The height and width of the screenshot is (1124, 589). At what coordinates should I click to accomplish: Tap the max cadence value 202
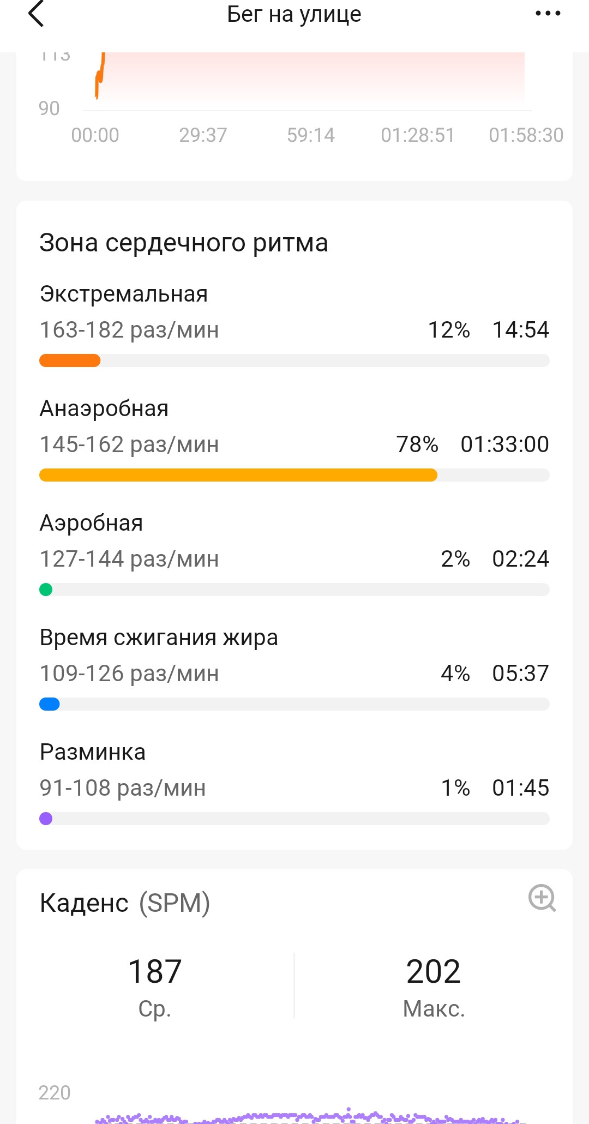click(x=434, y=971)
